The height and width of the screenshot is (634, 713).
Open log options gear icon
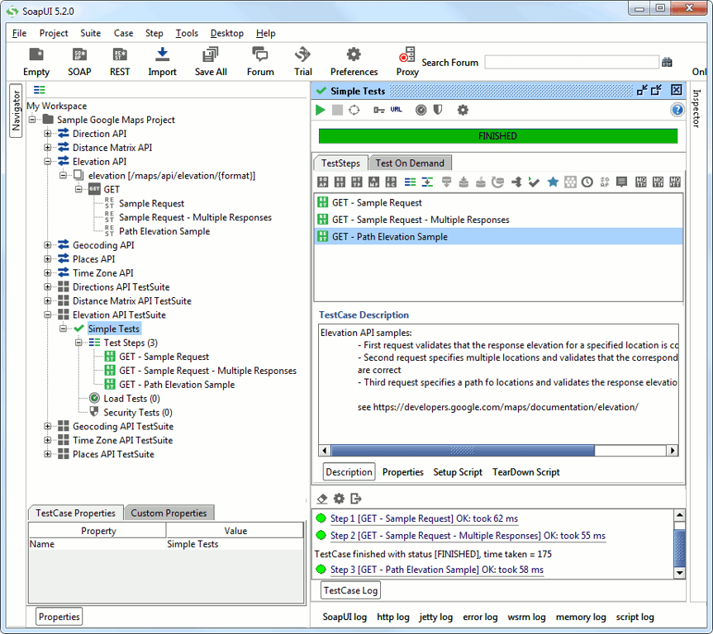[340, 499]
